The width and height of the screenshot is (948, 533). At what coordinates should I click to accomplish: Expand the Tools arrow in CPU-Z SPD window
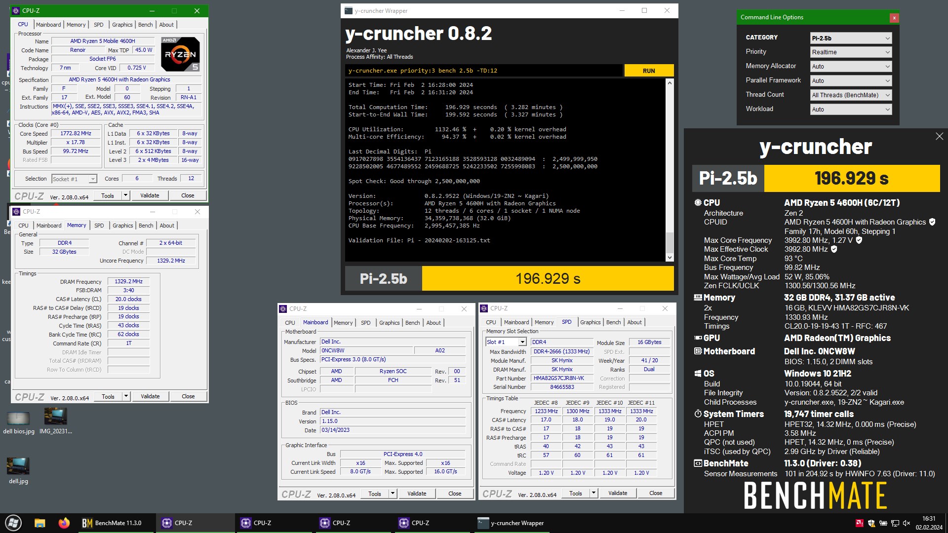[593, 493]
